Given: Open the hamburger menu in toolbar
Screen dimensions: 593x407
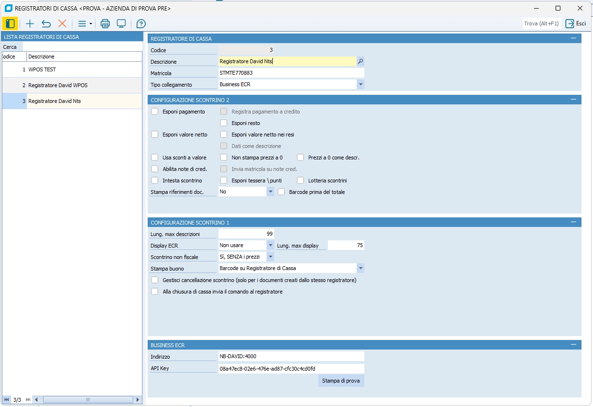Looking at the screenshot, I should pos(82,23).
